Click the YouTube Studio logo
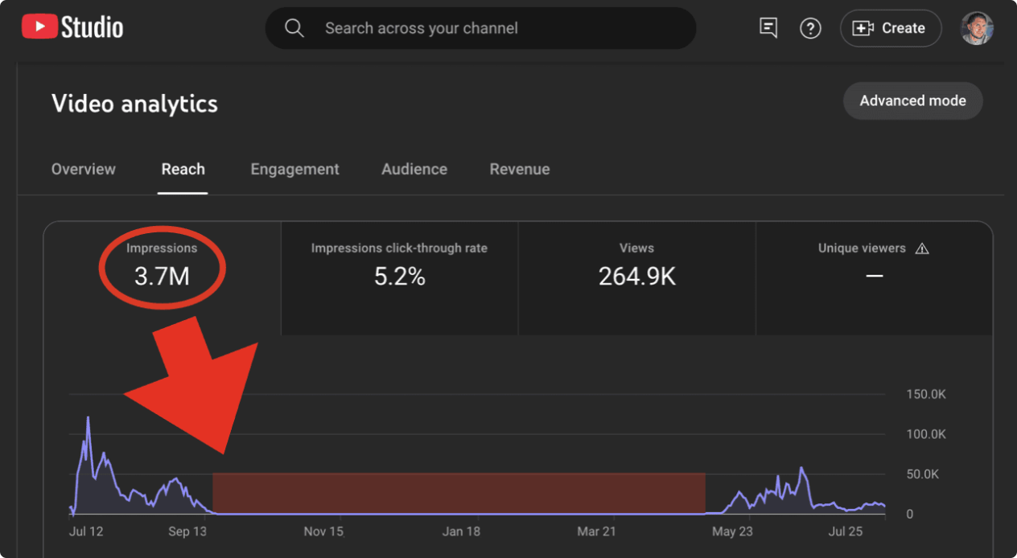This screenshot has width=1017, height=558. (72, 28)
